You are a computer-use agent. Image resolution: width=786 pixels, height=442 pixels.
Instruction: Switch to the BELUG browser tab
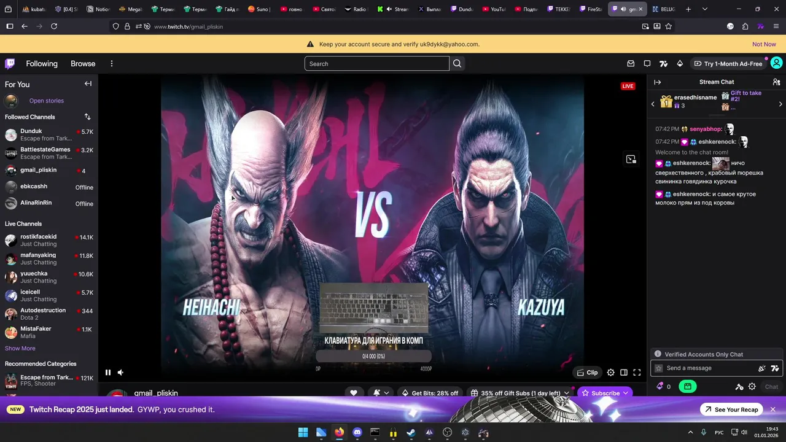coord(664,9)
